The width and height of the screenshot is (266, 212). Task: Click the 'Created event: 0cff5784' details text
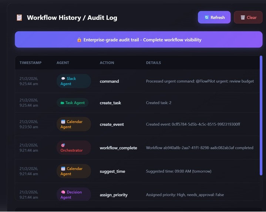coord(193,124)
